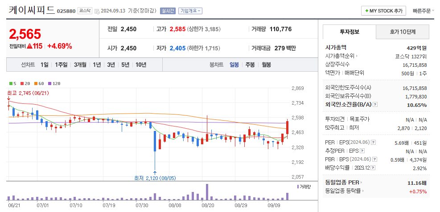Select the 3년 line chart
The width and height of the screenshot is (440, 212).
pyautogui.click(x=111, y=65)
